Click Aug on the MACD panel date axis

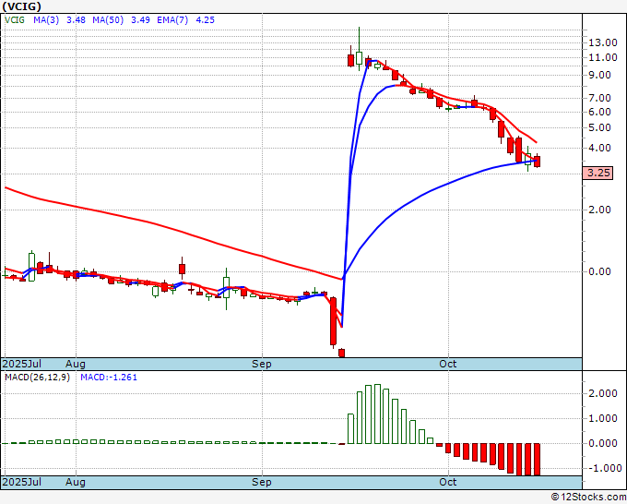[76, 482]
